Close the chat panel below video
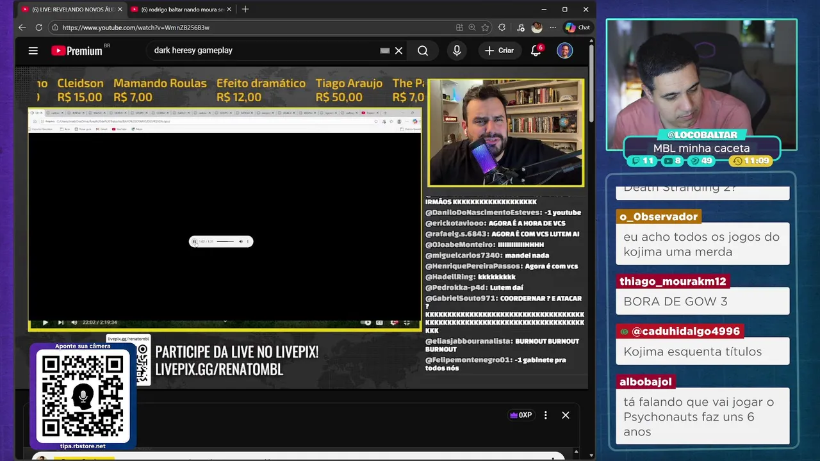The height and width of the screenshot is (461, 820). click(x=566, y=415)
